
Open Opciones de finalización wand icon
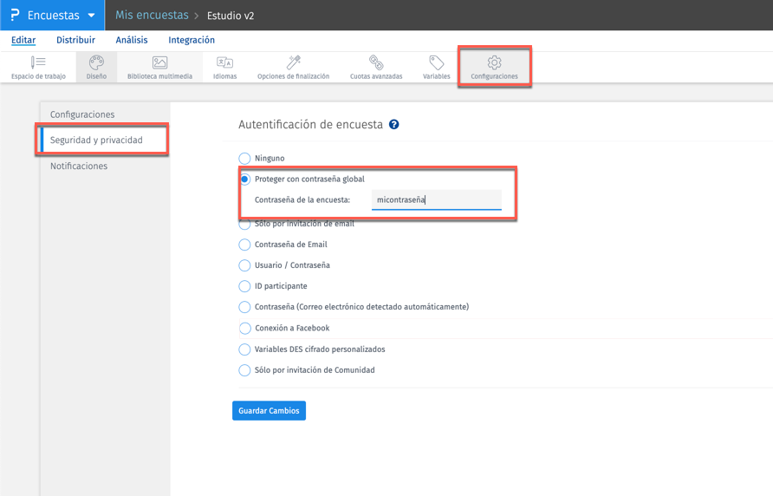click(x=293, y=62)
